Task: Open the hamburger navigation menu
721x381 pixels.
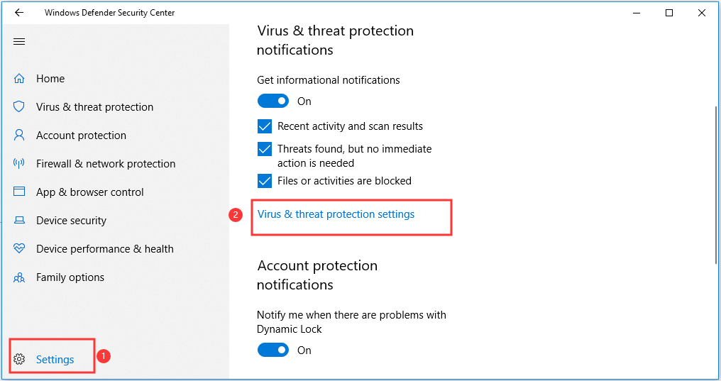Action: click(19, 41)
